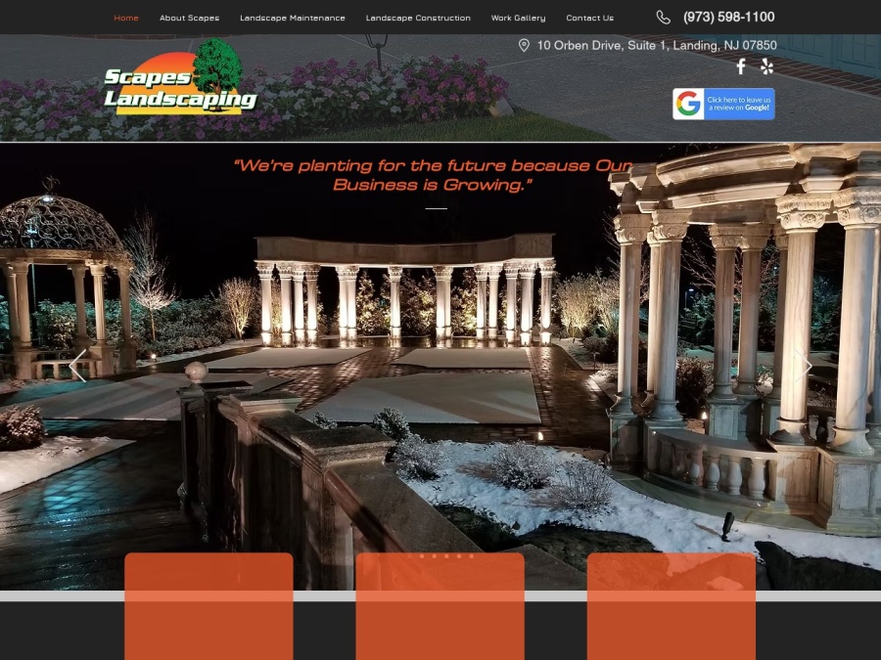Open the Contact Us page
The height and width of the screenshot is (660, 881).
pyautogui.click(x=590, y=18)
